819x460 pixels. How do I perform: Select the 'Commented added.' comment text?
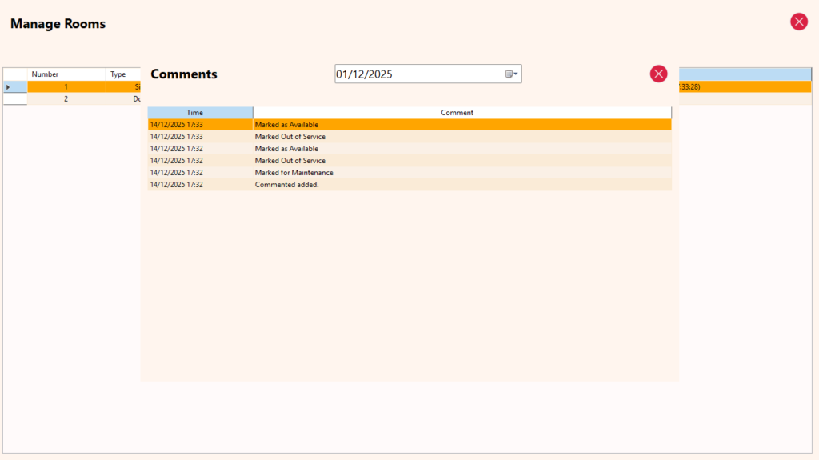[286, 185]
